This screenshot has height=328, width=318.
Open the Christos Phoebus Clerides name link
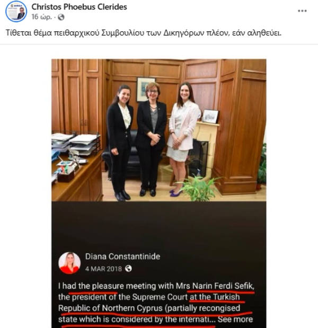tap(79, 7)
